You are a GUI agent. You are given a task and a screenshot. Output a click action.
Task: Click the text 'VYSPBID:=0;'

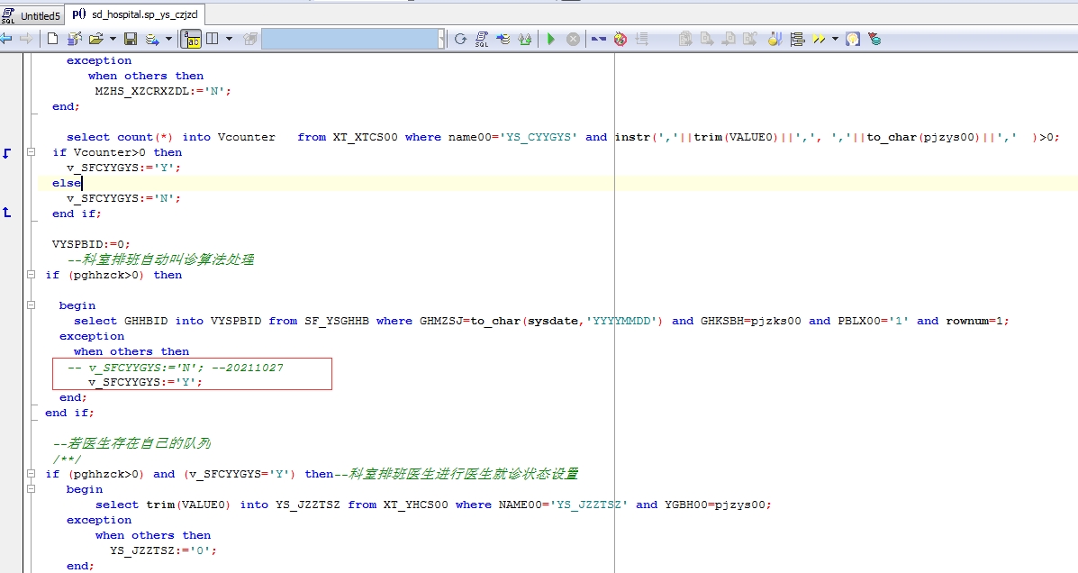click(x=91, y=244)
